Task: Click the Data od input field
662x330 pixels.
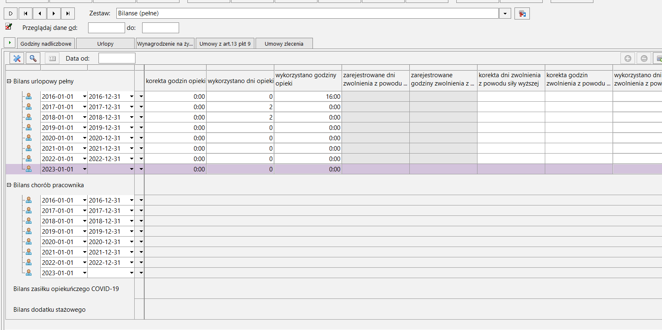Action: pyautogui.click(x=117, y=58)
